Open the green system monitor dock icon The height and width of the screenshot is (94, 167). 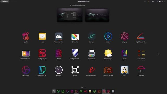point(94,91)
